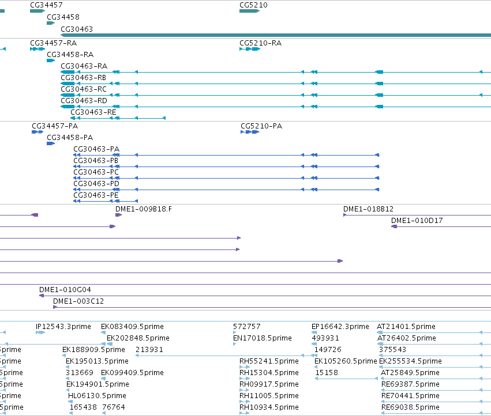The width and height of the screenshot is (491, 416).
Task: Click the RH09917.5prime EST label
Action: click(269, 384)
